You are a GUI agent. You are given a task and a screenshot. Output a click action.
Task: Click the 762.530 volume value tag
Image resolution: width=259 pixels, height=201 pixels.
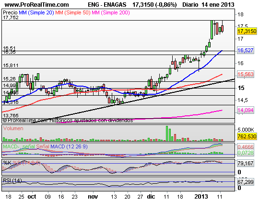[247, 136]
